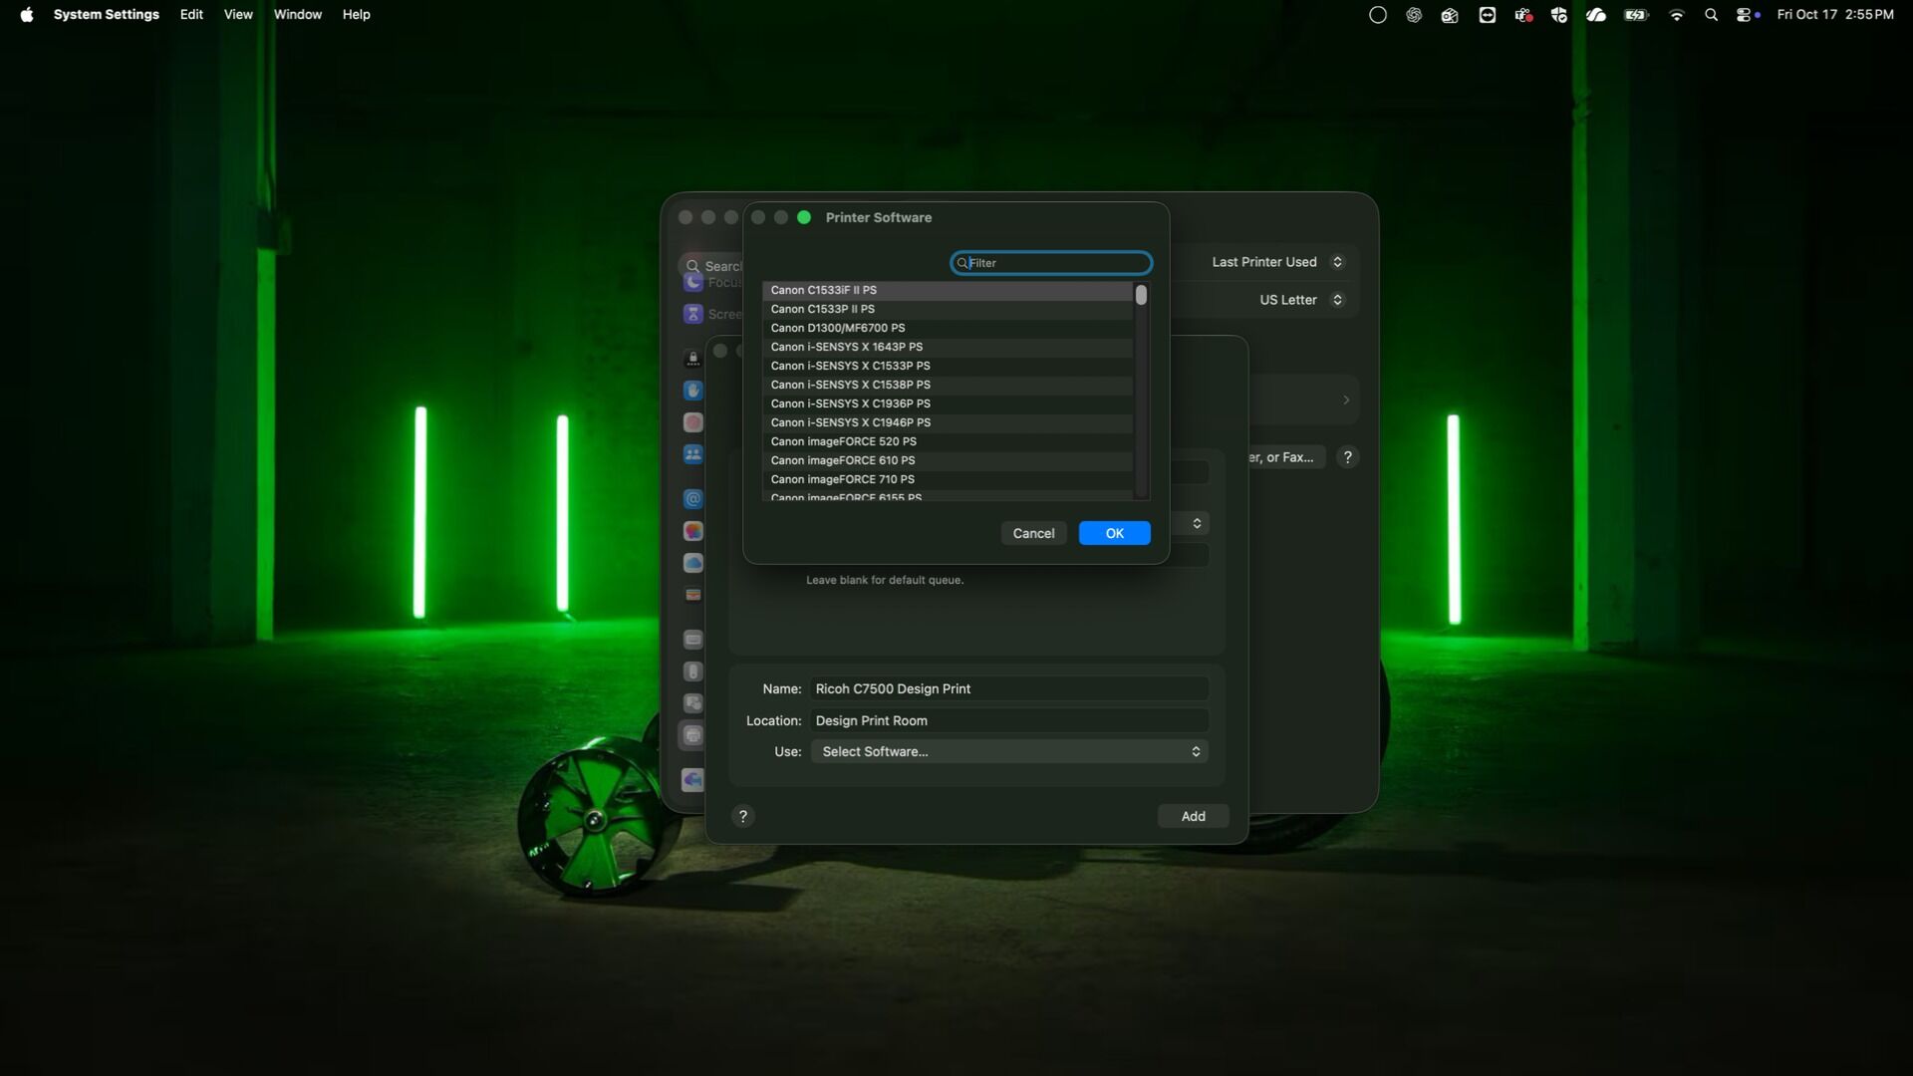
Task: Open the US Letter paper size dropdown
Action: [x=1300, y=300]
